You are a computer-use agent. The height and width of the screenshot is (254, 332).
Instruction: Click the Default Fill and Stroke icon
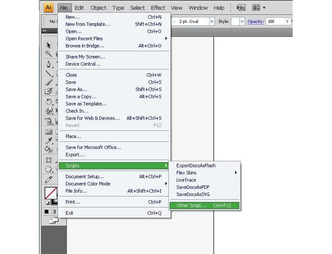47,203
